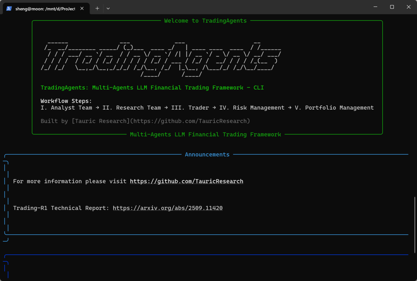Click the 'Welcome to TradingAgents' title

click(x=205, y=21)
